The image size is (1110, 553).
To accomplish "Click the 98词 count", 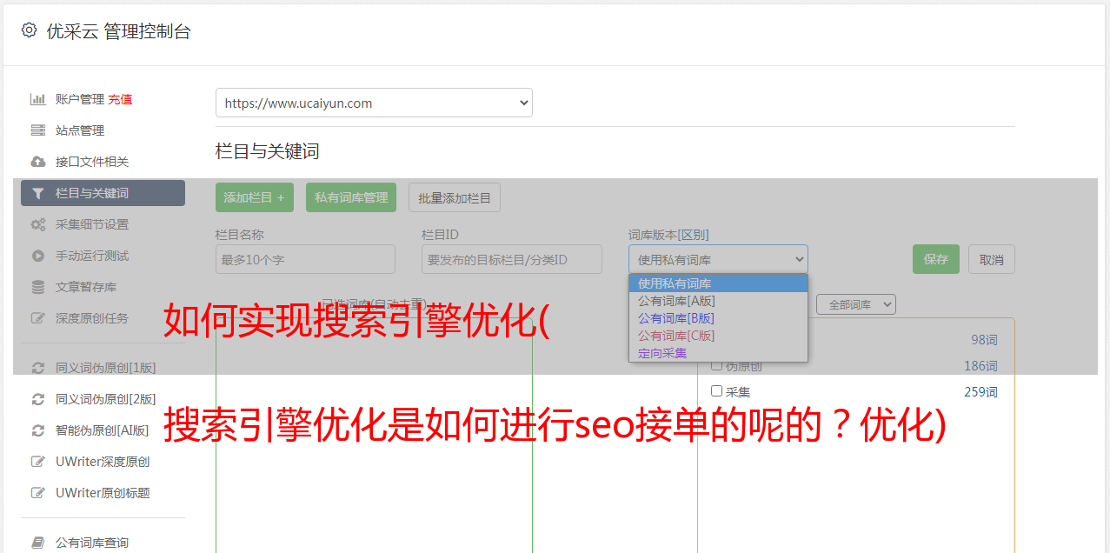I will pos(984,340).
